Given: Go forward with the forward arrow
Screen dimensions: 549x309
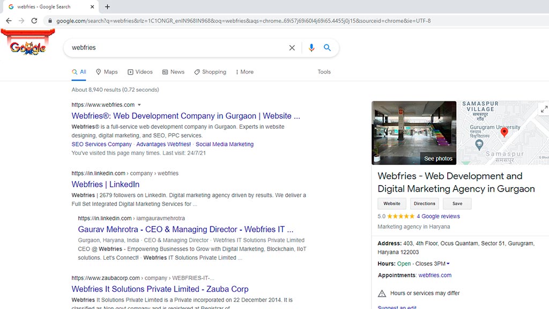Looking at the screenshot, I should pyautogui.click(x=21, y=21).
